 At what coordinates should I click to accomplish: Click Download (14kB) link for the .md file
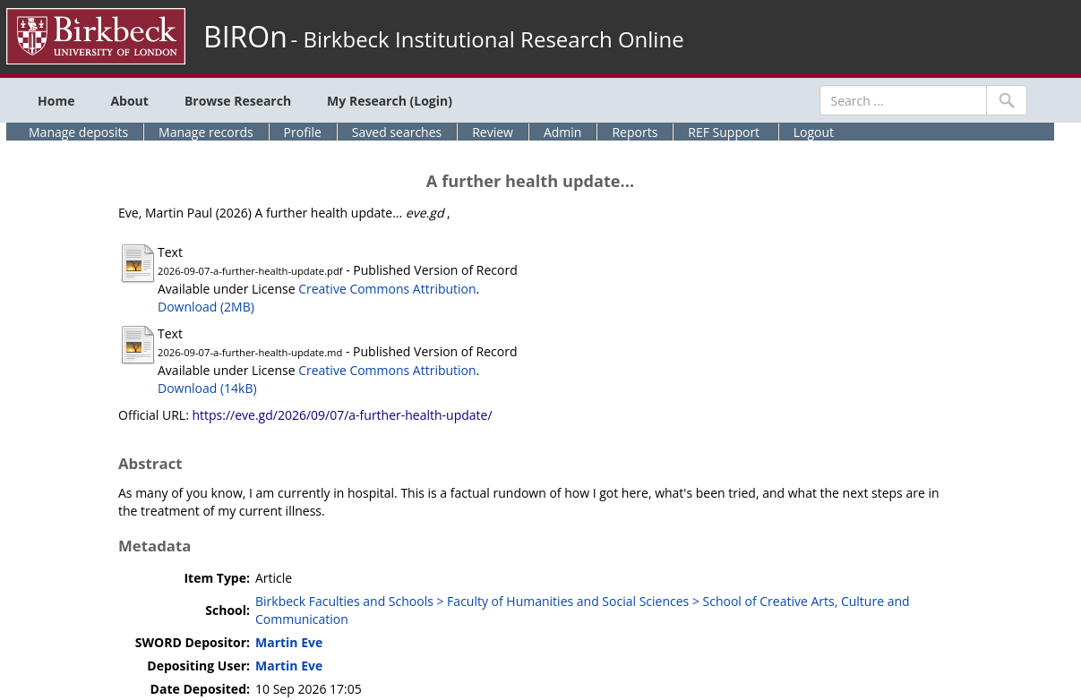click(207, 388)
